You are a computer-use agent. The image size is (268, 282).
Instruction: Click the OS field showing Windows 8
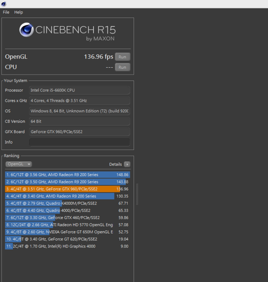tap(79, 111)
